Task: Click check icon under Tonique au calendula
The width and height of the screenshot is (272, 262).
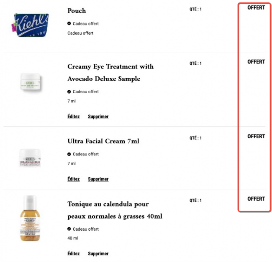Action: click(x=69, y=229)
